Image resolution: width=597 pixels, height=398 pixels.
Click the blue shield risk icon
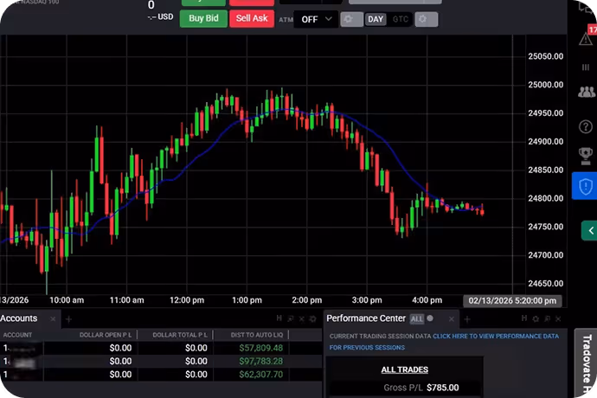click(x=585, y=186)
